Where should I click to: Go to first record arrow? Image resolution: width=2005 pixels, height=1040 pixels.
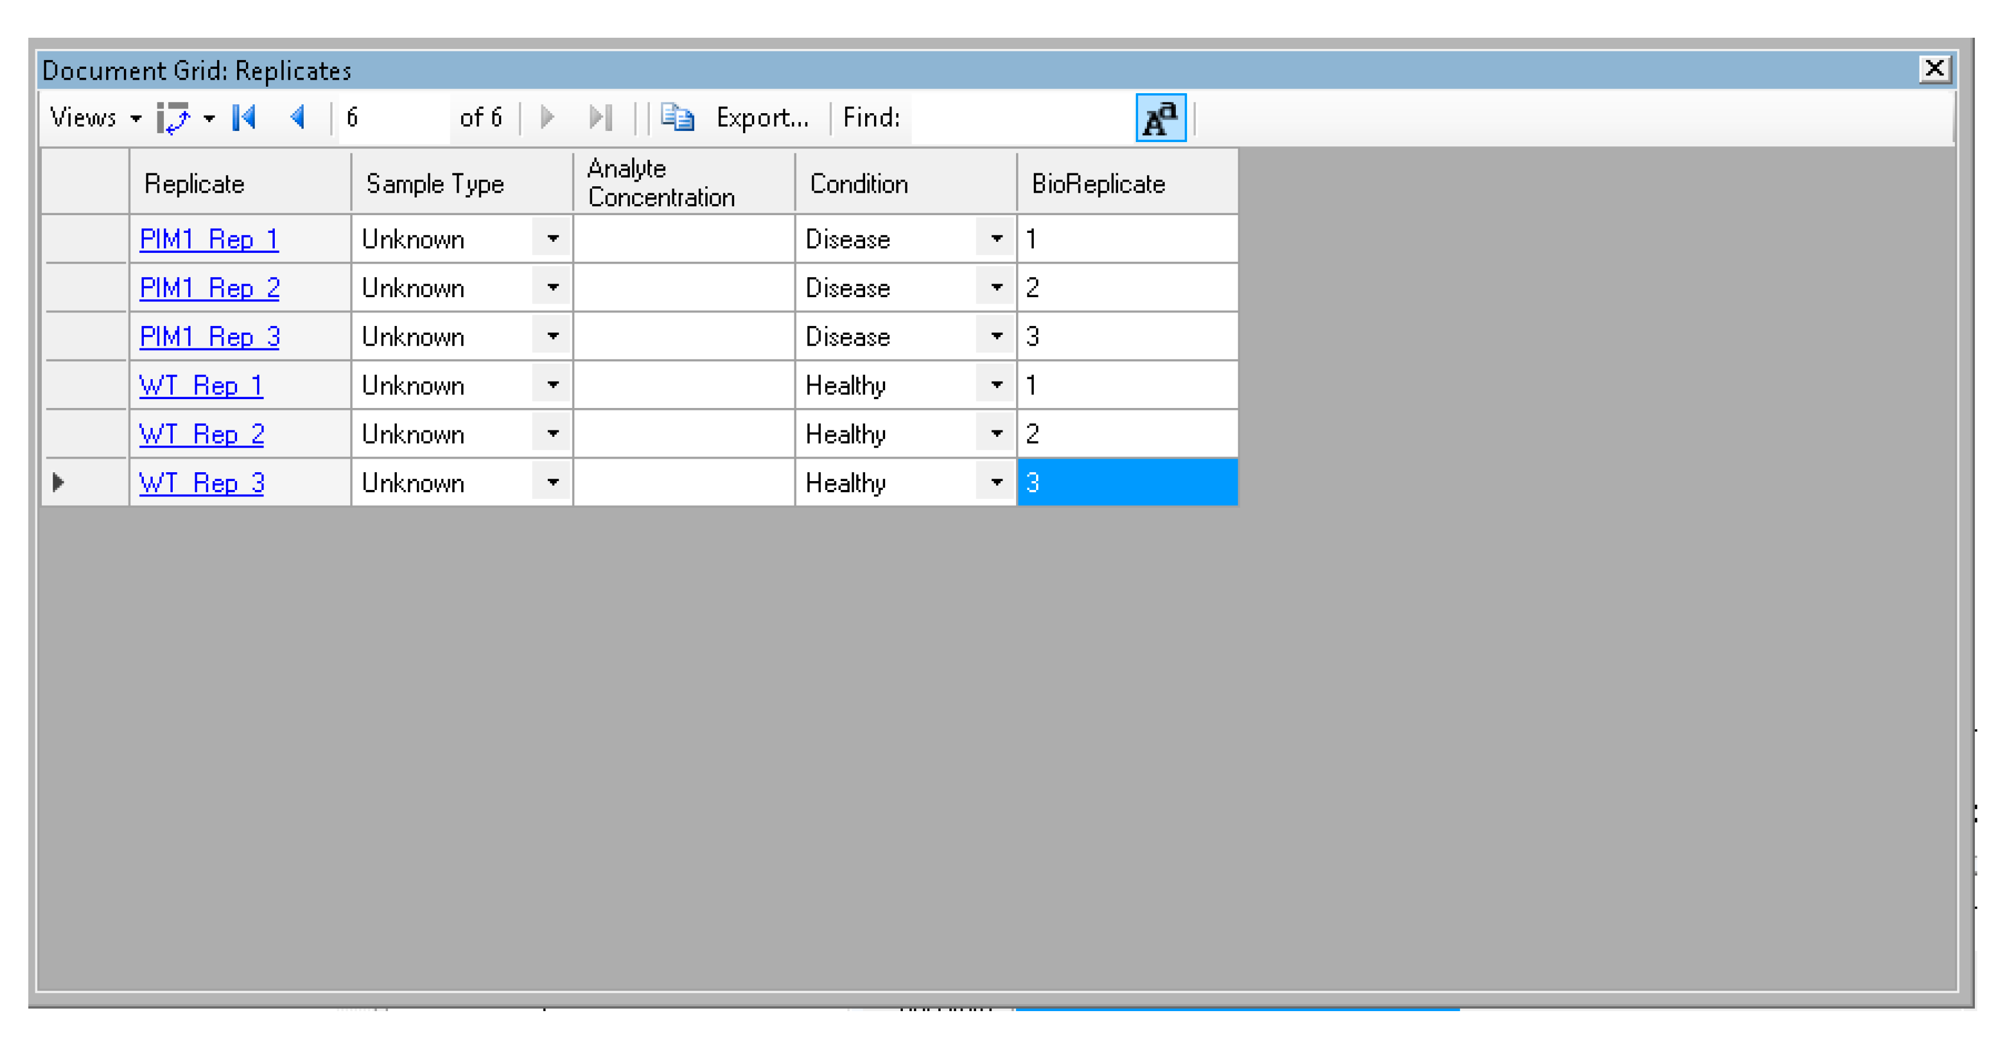(244, 117)
